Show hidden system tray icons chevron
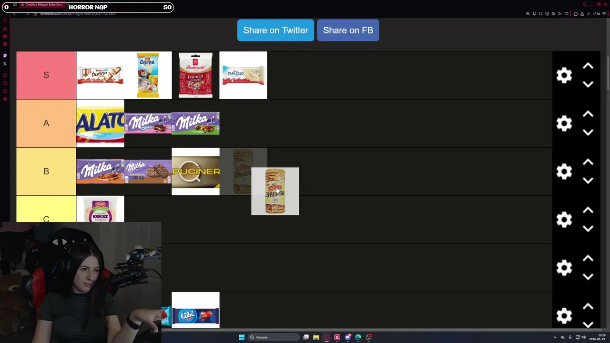 coord(555,337)
